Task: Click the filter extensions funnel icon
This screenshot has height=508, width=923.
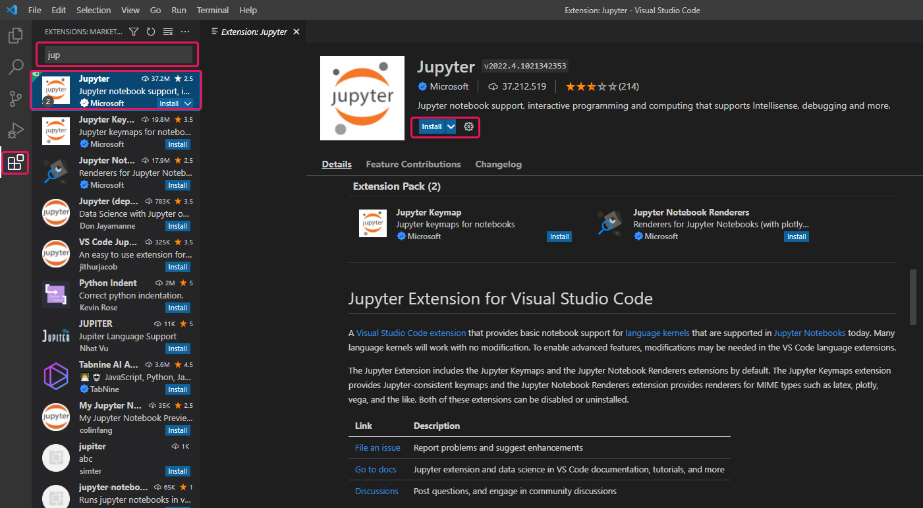Action: (x=134, y=32)
